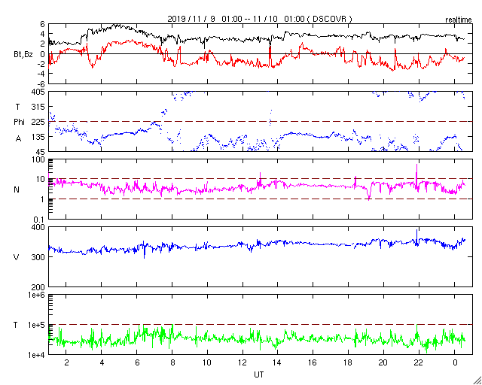Click the "135" tick on the Phi panel
The height and width of the screenshot is (385, 482).
pos(39,137)
